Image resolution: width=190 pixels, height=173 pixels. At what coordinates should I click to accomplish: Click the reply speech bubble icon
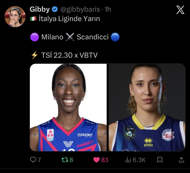(33, 160)
